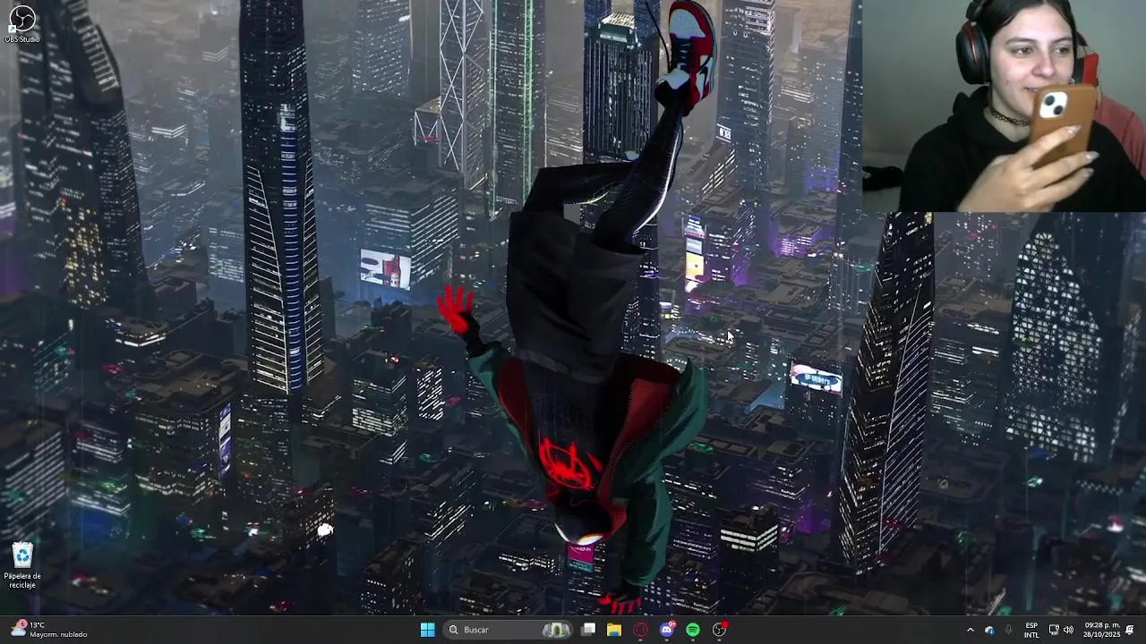1146x644 pixels.
Task: Open the Windows Start menu
Action: pos(427,630)
